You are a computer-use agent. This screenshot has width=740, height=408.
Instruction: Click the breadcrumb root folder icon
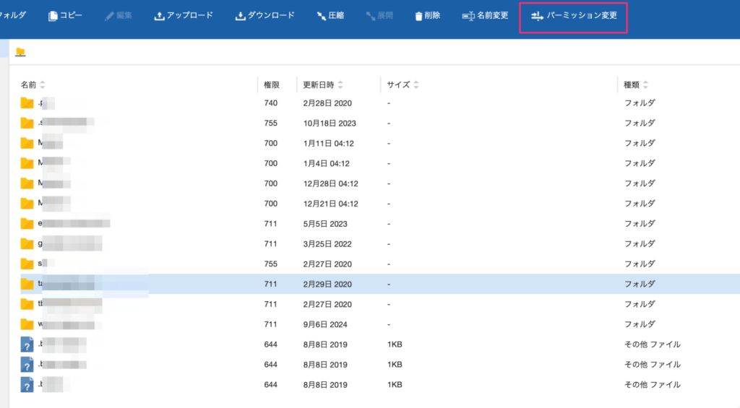tap(20, 52)
